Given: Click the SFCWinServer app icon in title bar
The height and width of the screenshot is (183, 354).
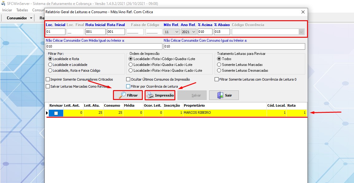Looking at the screenshot, I should point(3,3).
